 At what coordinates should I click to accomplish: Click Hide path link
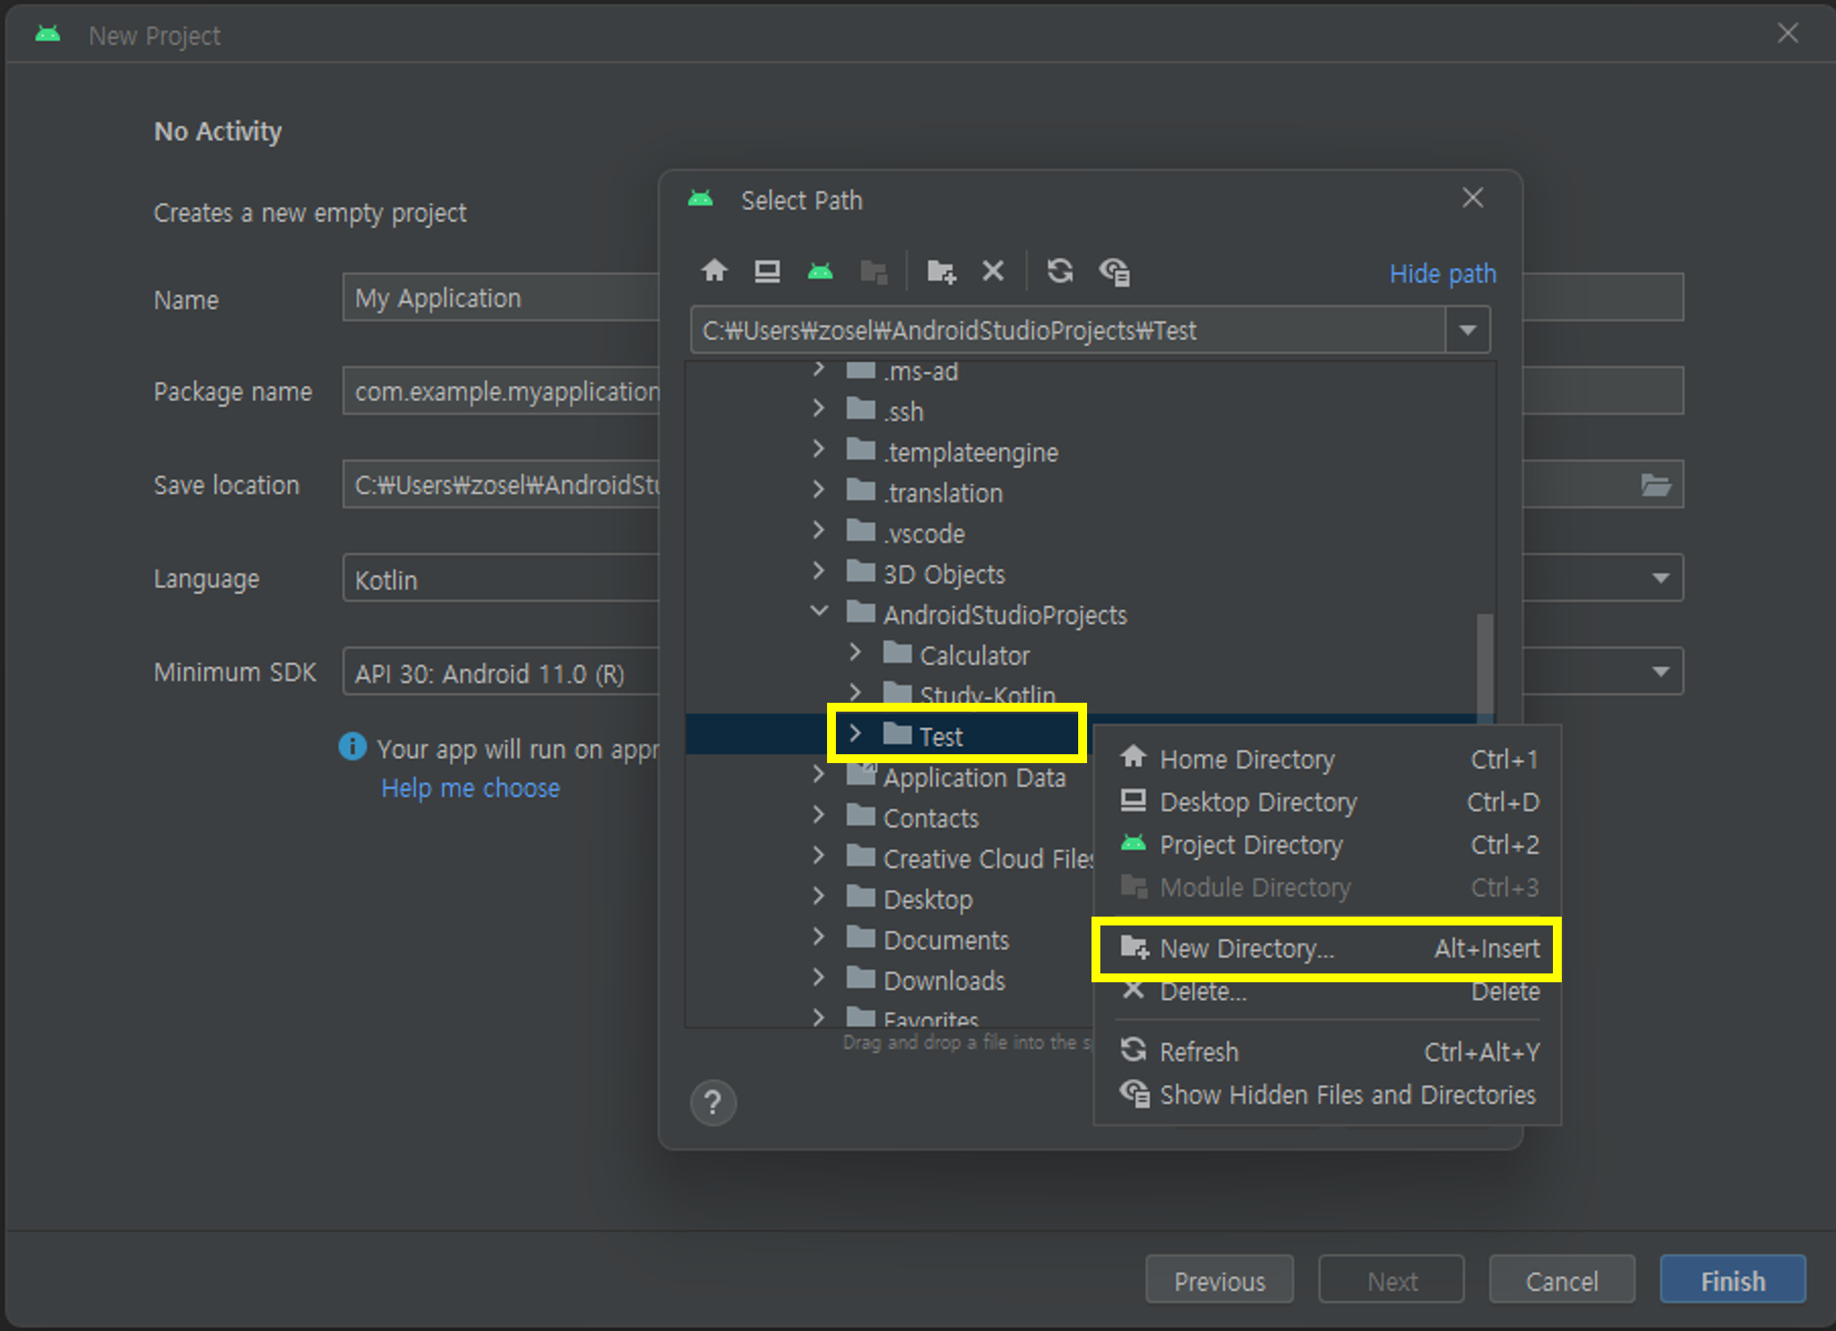pyautogui.click(x=1443, y=273)
